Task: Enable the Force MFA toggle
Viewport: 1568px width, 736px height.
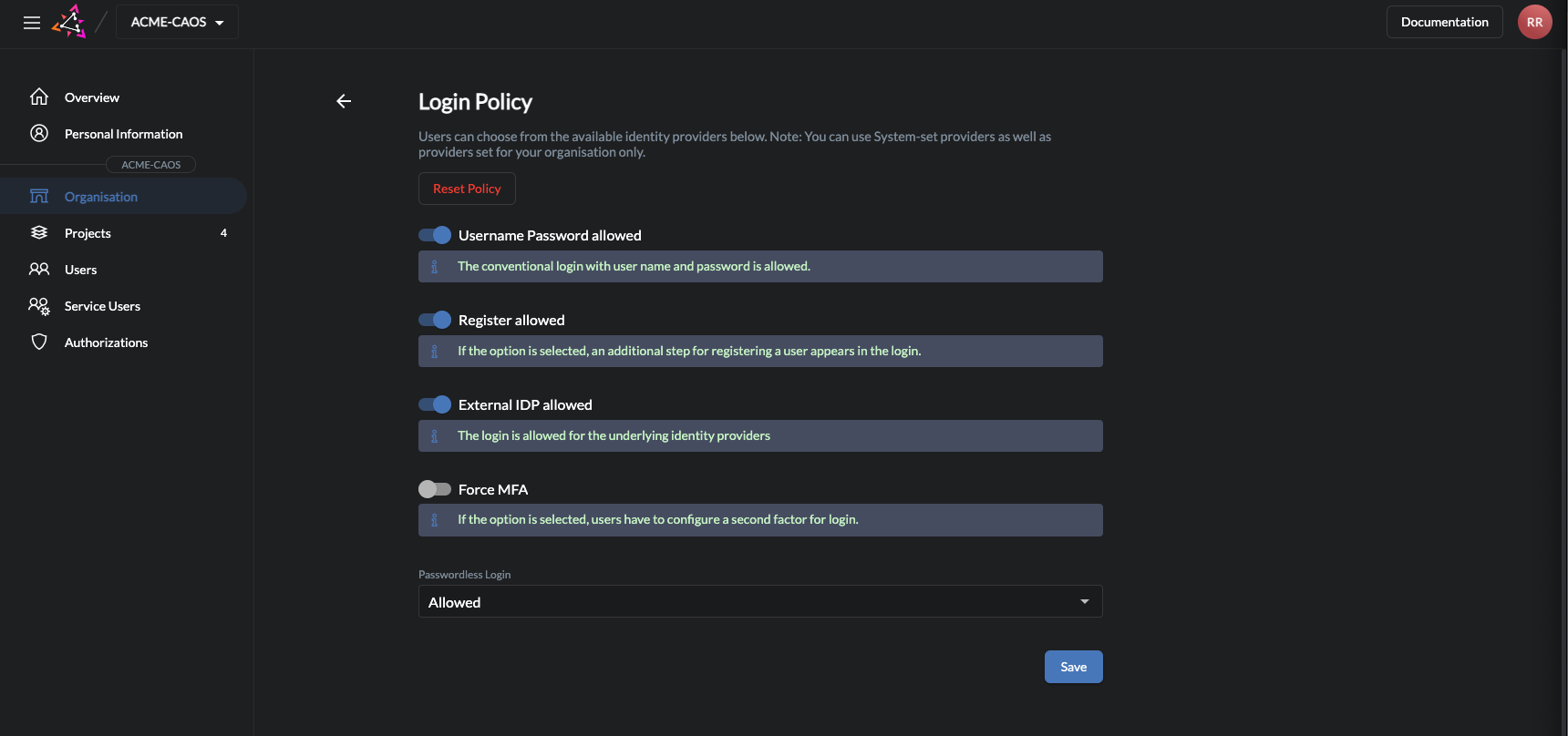Action: point(435,489)
